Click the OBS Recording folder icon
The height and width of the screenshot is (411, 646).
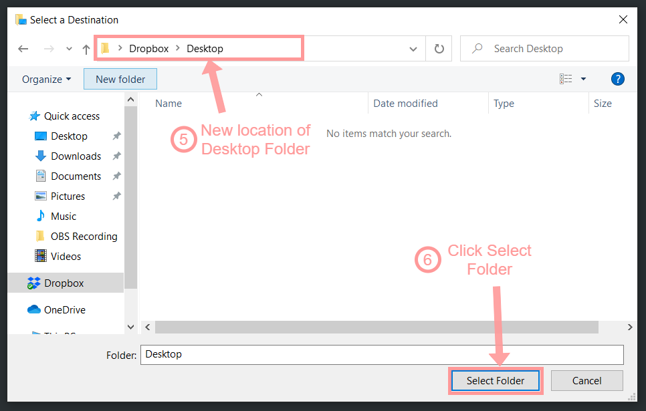pyautogui.click(x=40, y=236)
